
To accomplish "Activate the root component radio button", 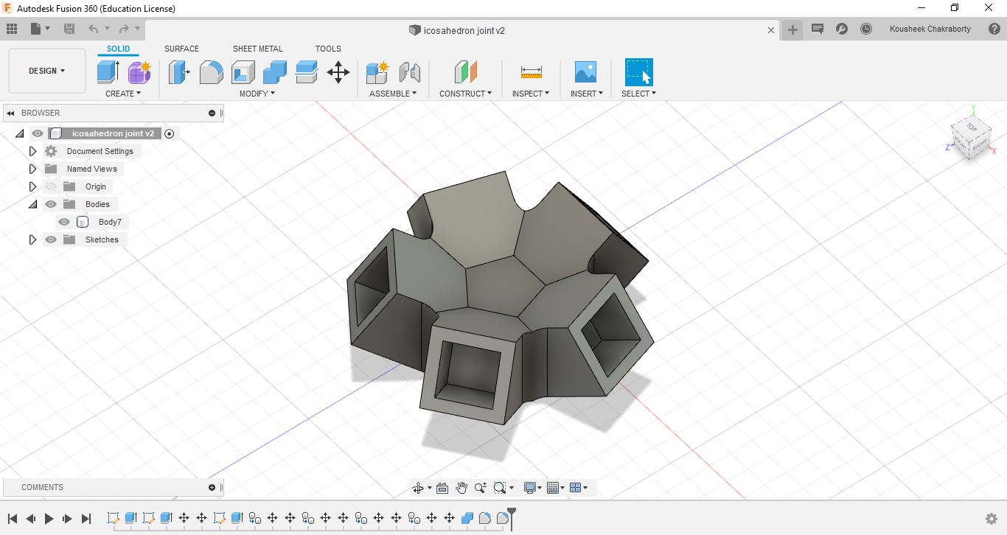I will tap(170, 133).
